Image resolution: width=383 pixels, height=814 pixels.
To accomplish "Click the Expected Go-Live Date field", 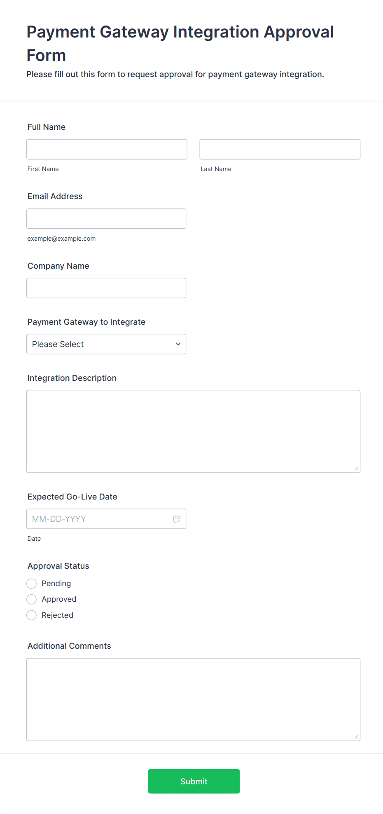I will click(x=99, y=519).
